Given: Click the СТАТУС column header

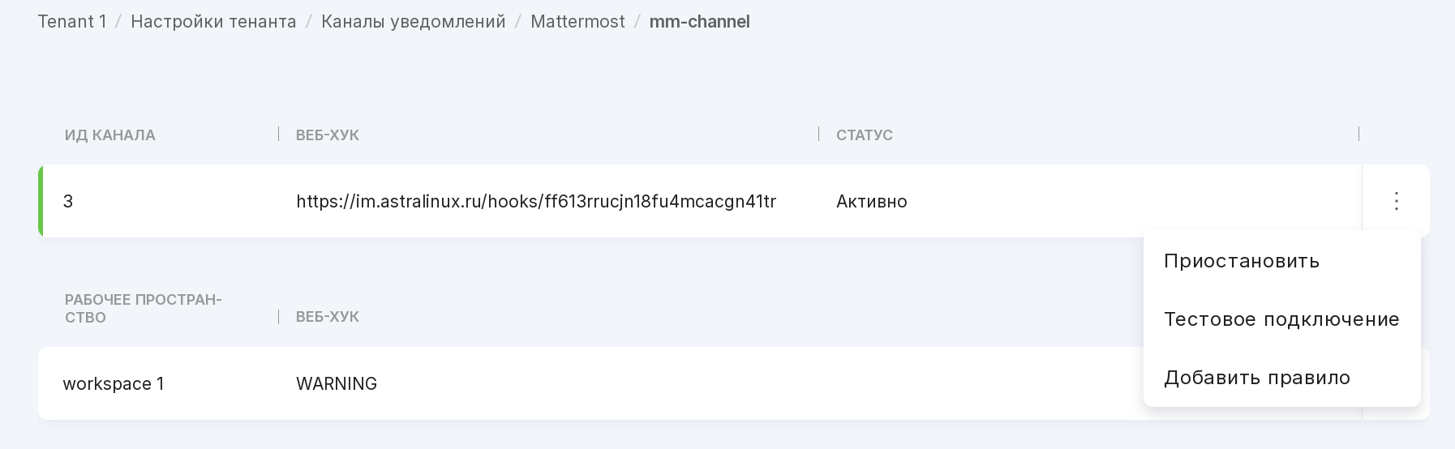Looking at the screenshot, I should (x=865, y=135).
